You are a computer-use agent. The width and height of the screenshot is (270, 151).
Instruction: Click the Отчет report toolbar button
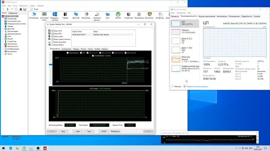click(34, 9)
